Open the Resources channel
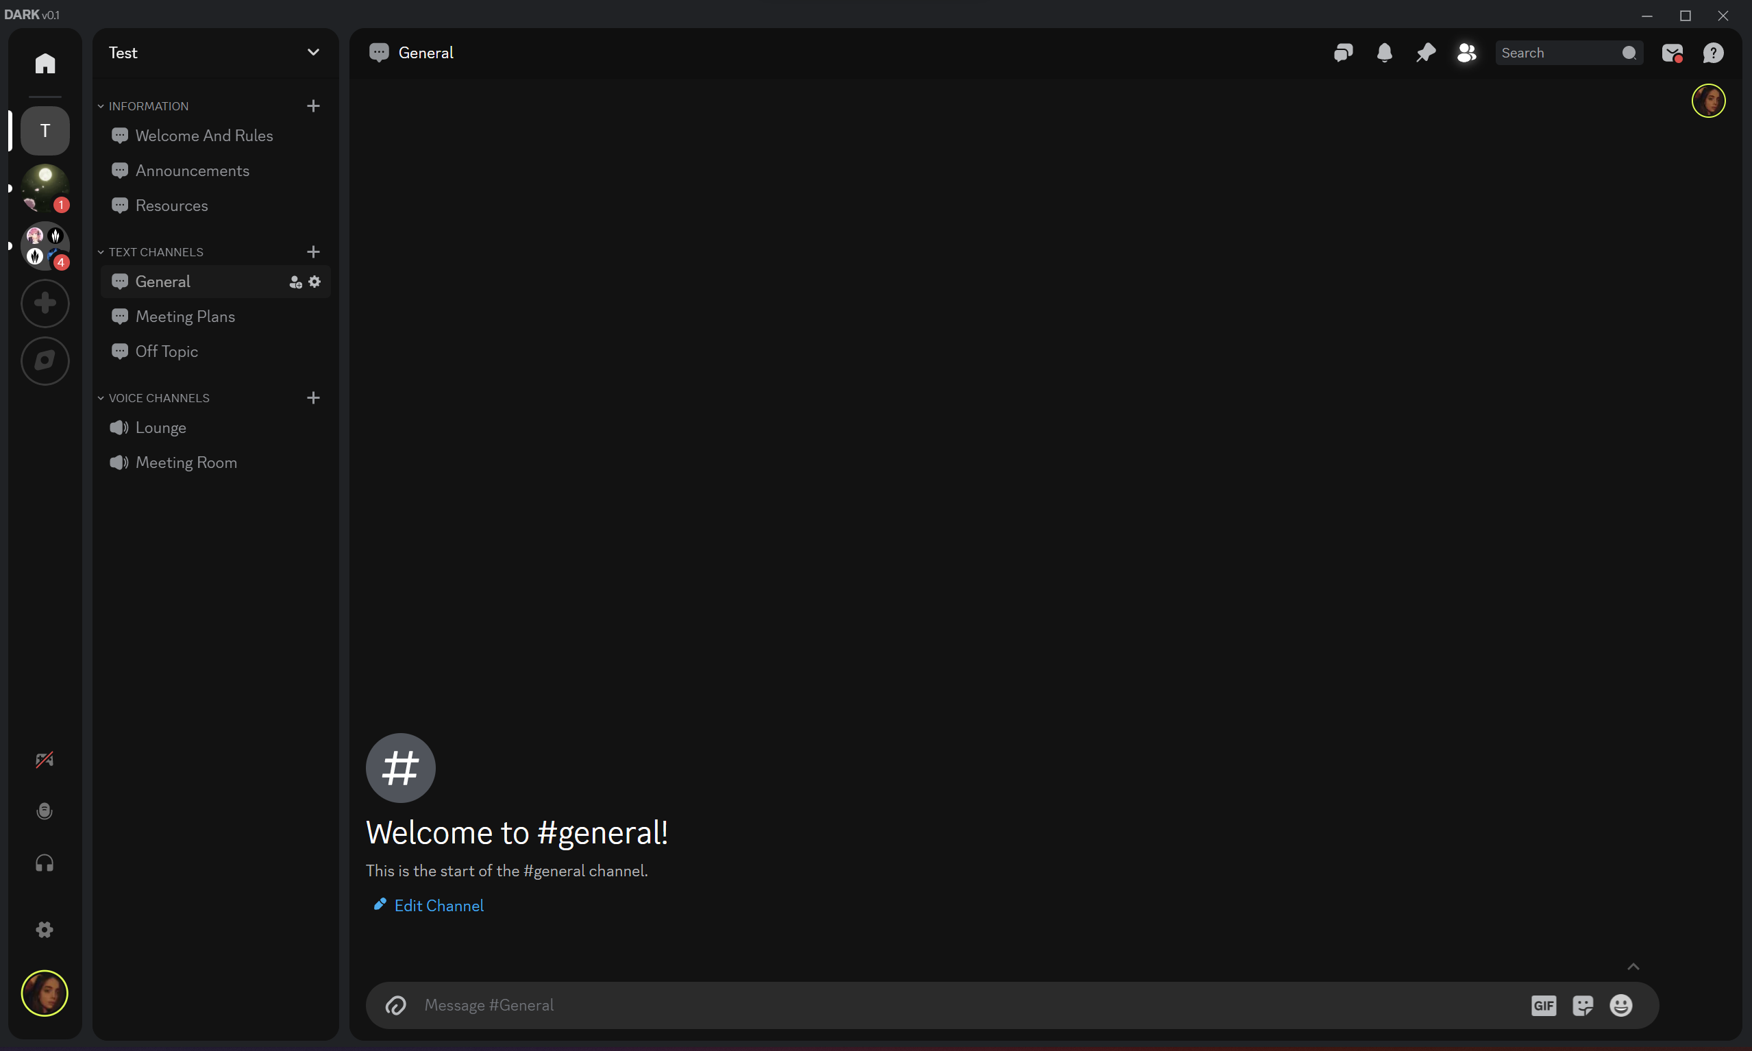Image resolution: width=1752 pixels, height=1051 pixels. coord(215,206)
